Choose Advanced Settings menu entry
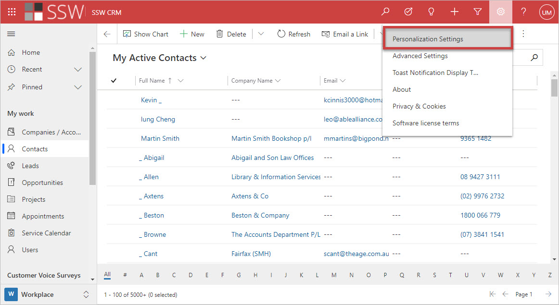Screen dimensions: 559x305 coord(420,56)
